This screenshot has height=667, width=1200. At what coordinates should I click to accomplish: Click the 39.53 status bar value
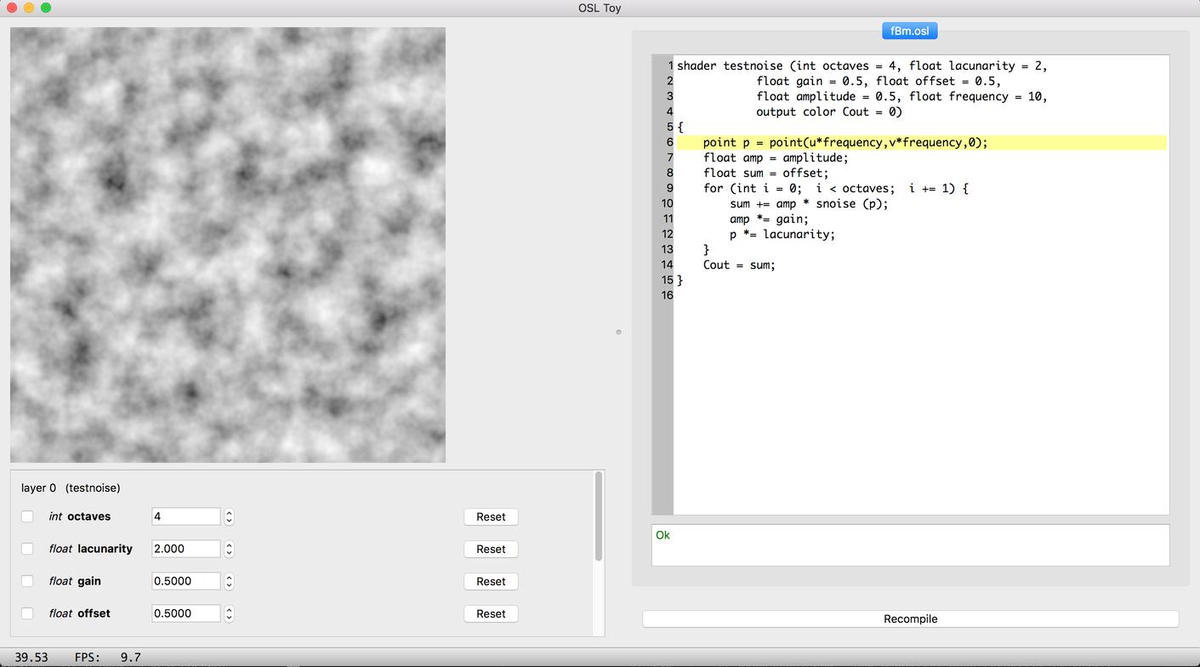click(x=31, y=657)
